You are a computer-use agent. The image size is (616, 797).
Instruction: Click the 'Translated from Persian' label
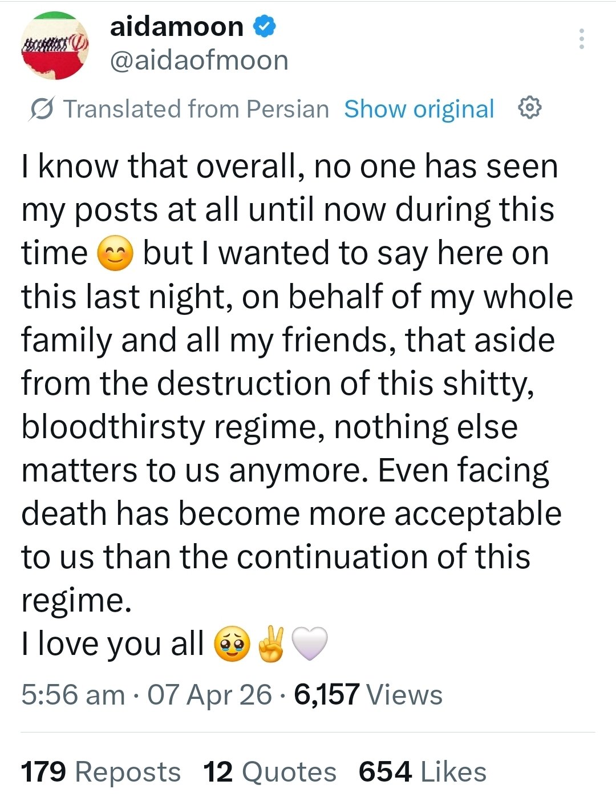[x=196, y=109]
